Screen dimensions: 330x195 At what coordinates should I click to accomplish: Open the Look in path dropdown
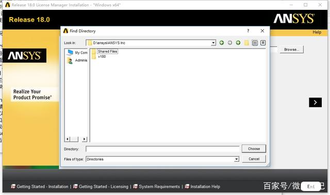[x=213, y=43]
